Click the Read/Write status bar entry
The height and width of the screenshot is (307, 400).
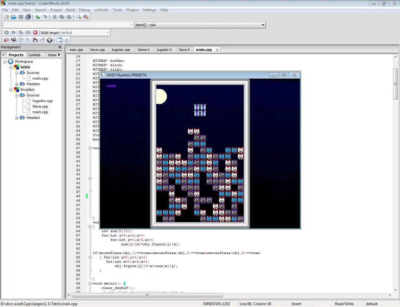pyautogui.click(x=344, y=304)
